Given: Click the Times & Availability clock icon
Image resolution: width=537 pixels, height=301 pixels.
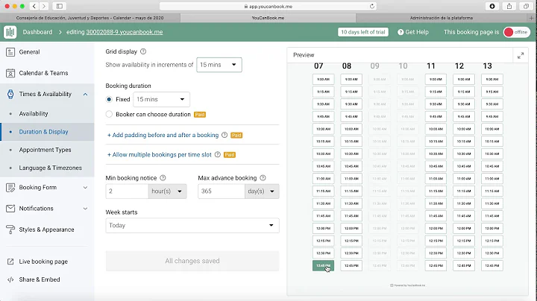Looking at the screenshot, I should [10, 94].
